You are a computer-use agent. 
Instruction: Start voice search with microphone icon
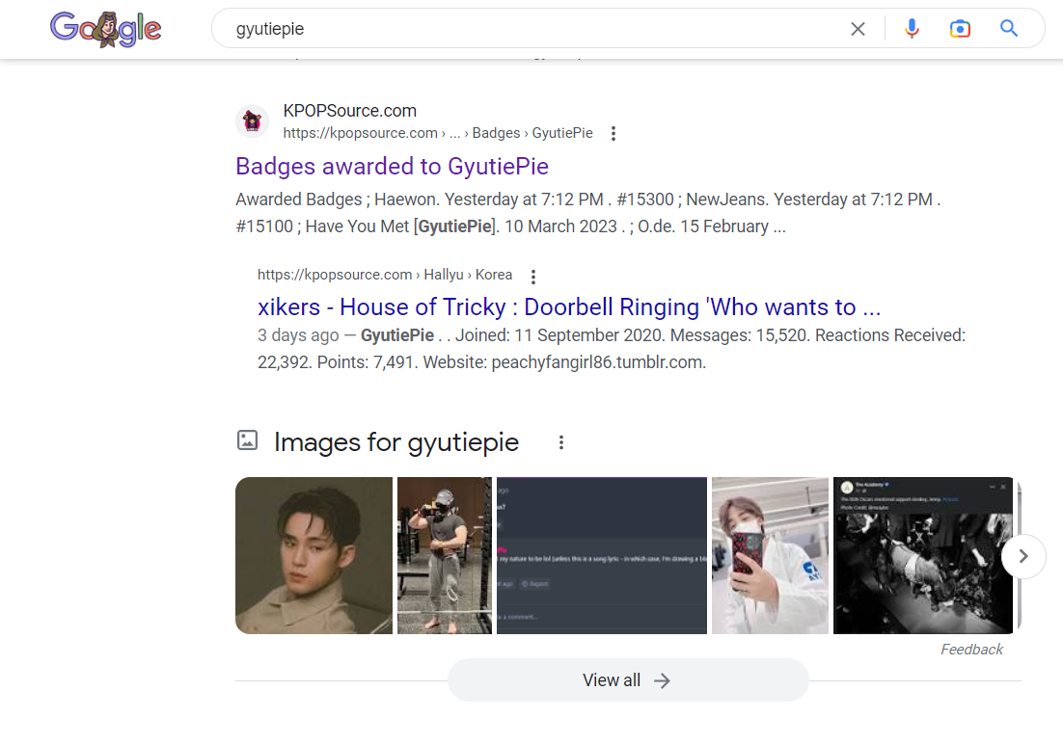pos(912,29)
